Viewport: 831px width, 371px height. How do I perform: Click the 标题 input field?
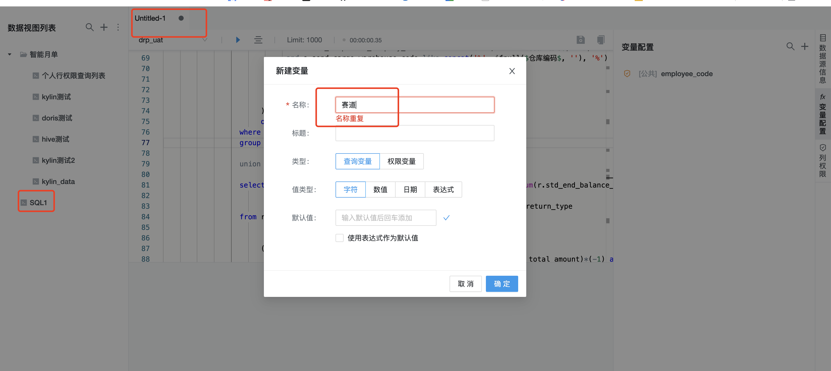click(414, 133)
